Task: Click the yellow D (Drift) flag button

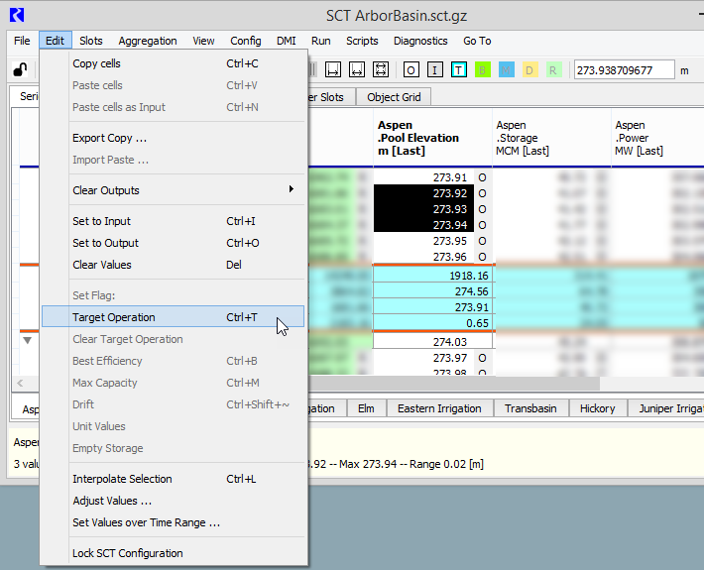Action: coord(529,69)
